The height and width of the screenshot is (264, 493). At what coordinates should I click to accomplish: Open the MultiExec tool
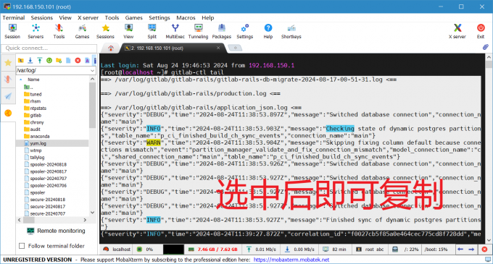175,31
